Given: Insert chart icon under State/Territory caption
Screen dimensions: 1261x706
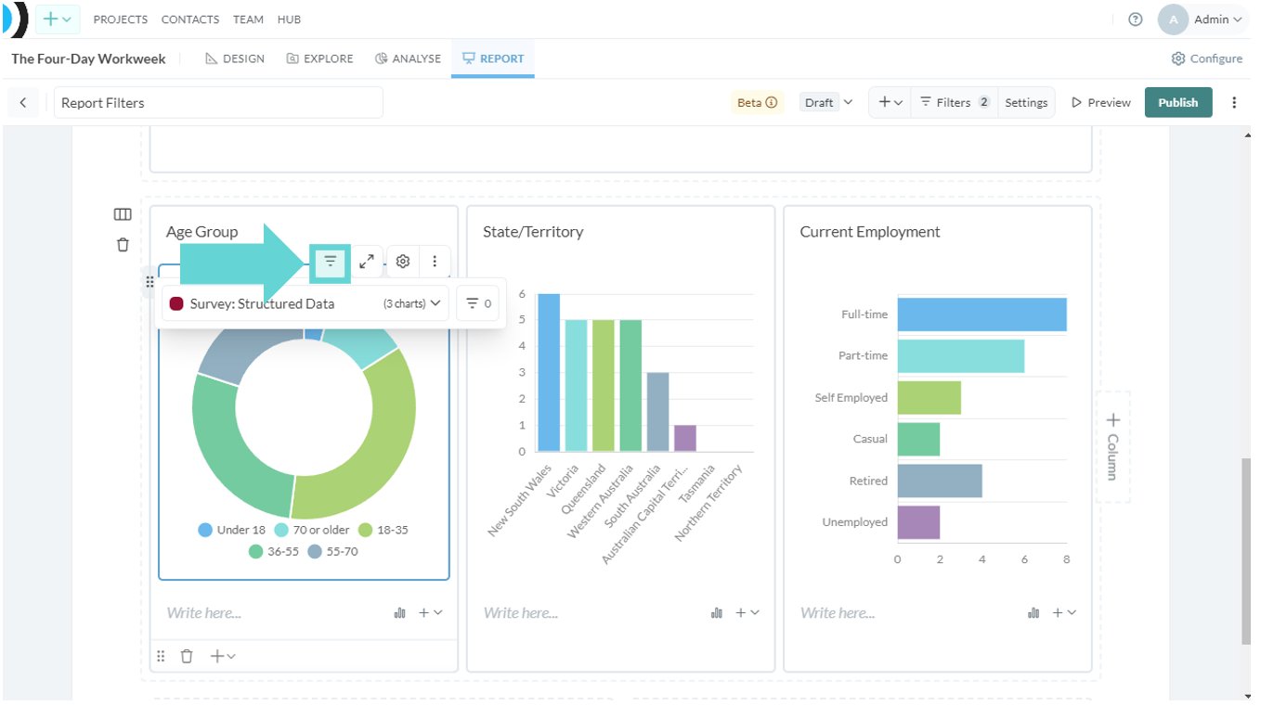Looking at the screenshot, I should [717, 613].
